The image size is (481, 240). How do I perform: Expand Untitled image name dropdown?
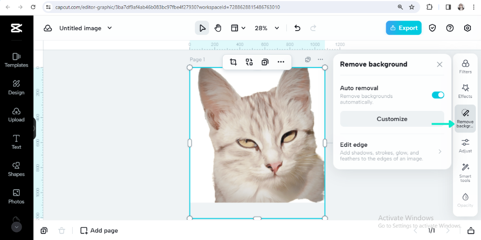tap(110, 28)
